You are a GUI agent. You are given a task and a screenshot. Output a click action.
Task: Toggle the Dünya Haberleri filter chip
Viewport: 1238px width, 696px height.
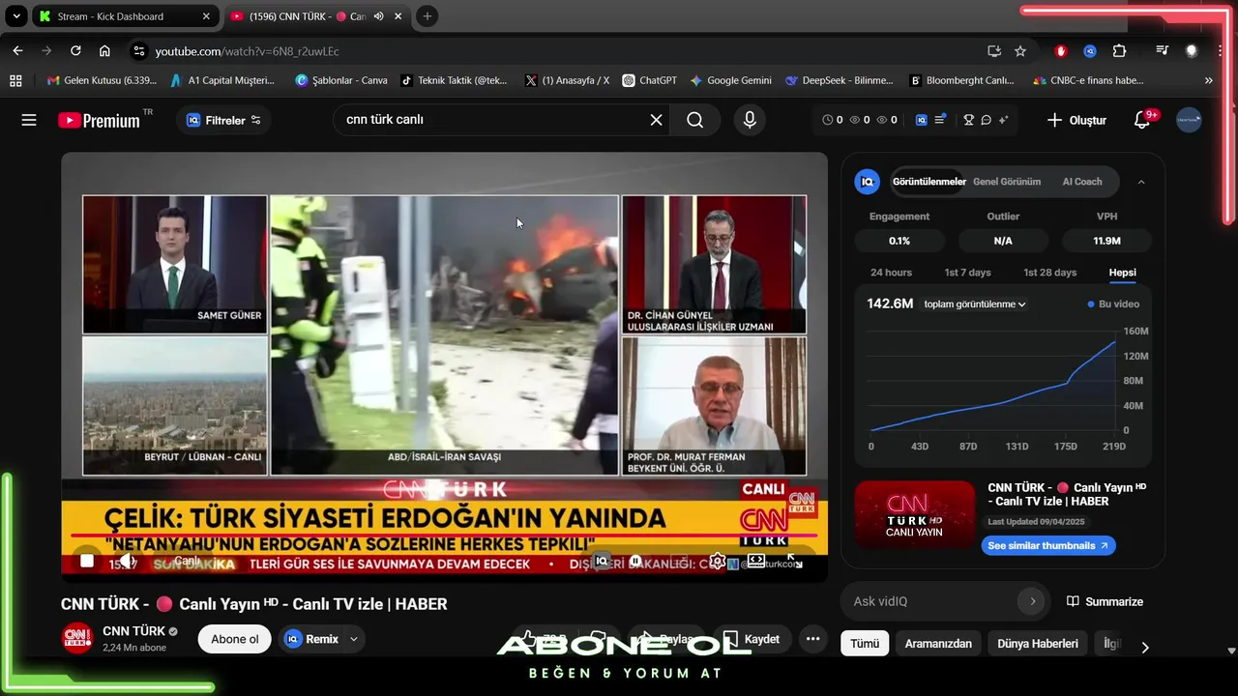(1038, 644)
